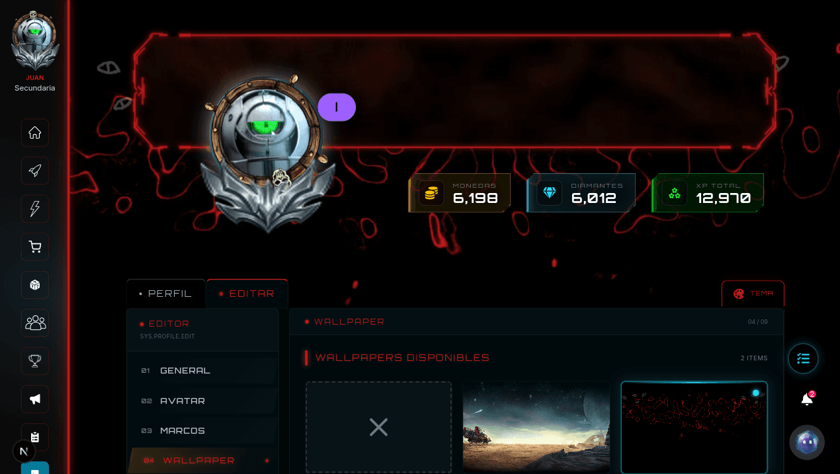Open the checklist floating button
The width and height of the screenshot is (840, 474).
(x=803, y=359)
